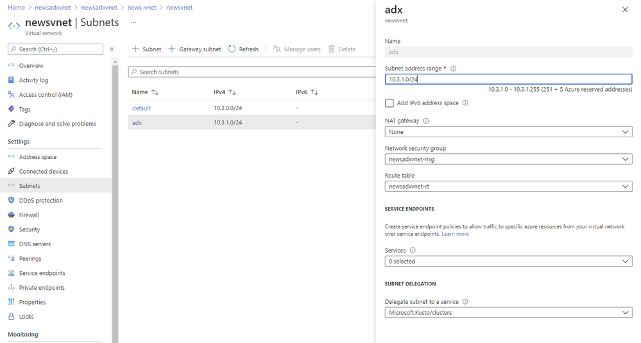
Task: Open the Learn more link
Action: (x=455, y=234)
